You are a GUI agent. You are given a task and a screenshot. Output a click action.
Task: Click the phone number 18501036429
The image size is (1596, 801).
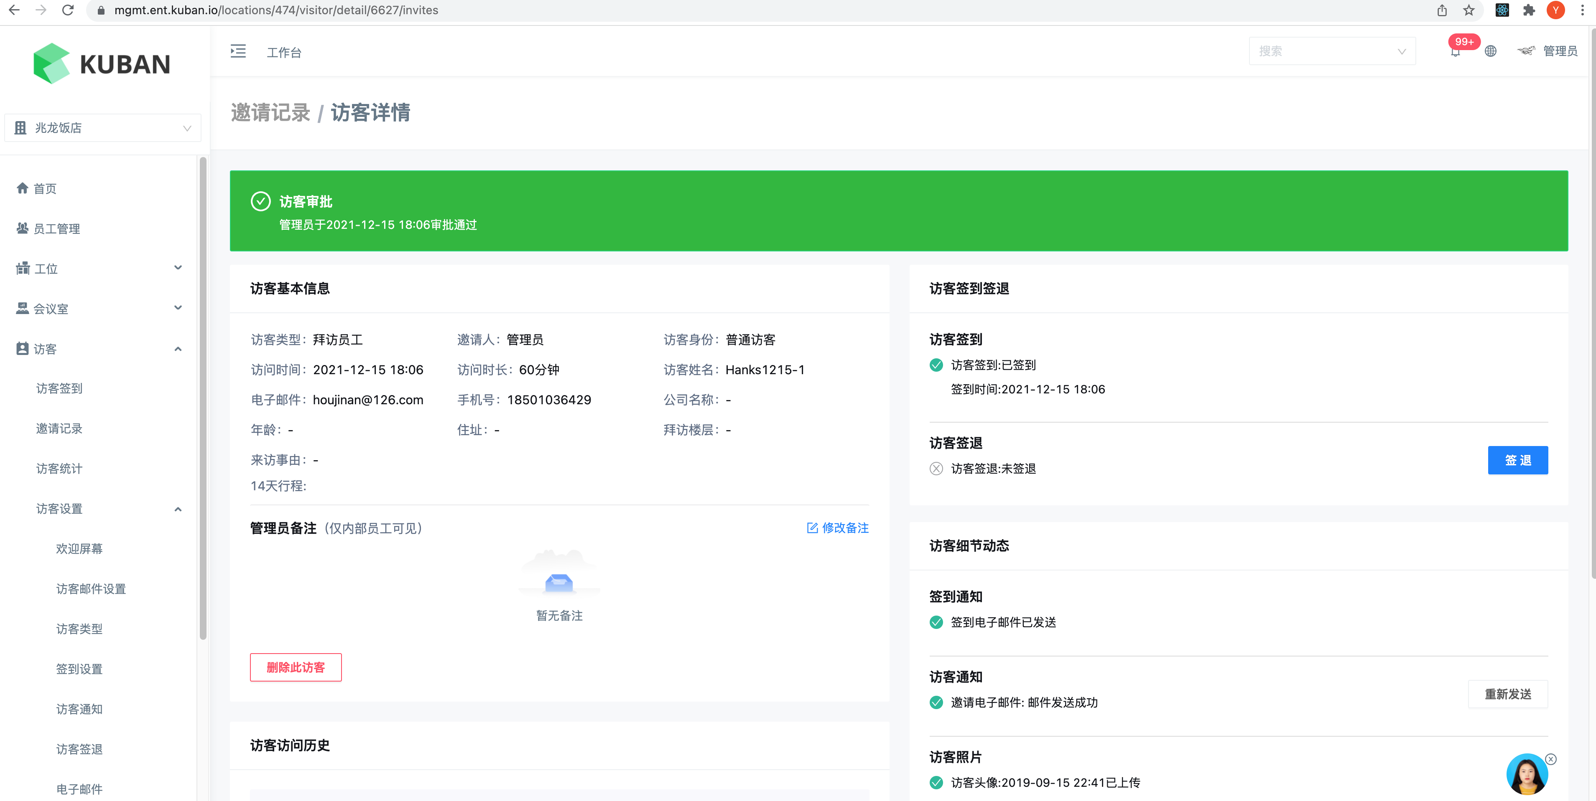tap(549, 400)
